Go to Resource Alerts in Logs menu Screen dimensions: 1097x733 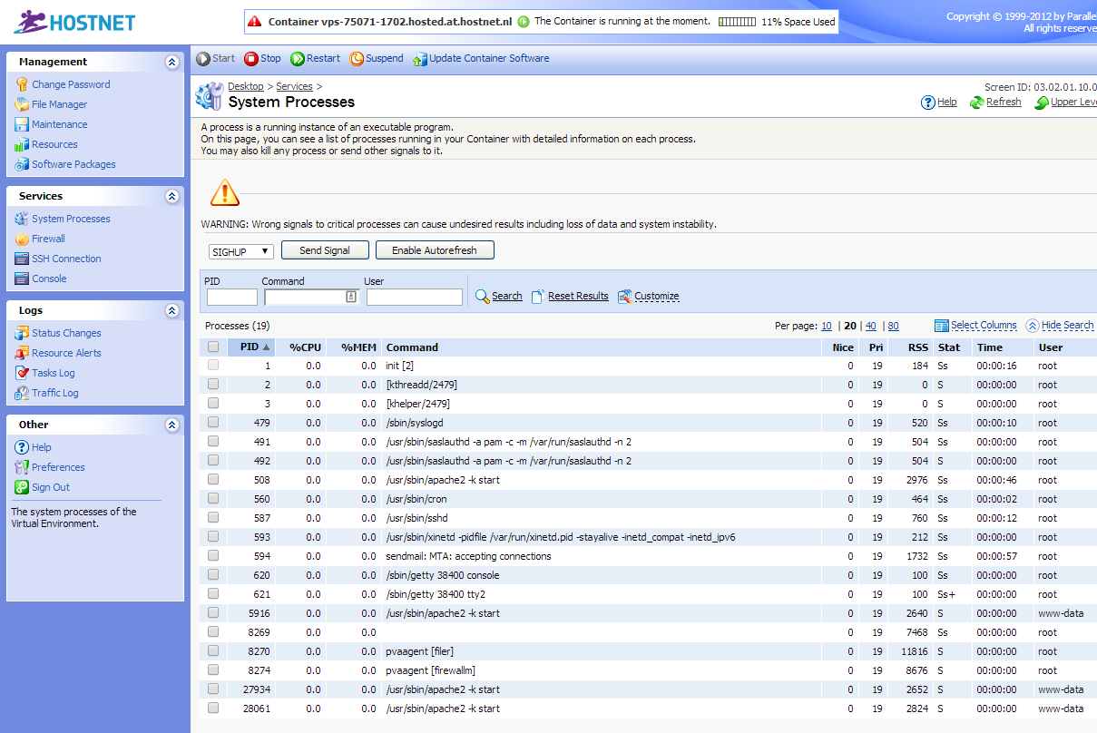tap(66, 353)
